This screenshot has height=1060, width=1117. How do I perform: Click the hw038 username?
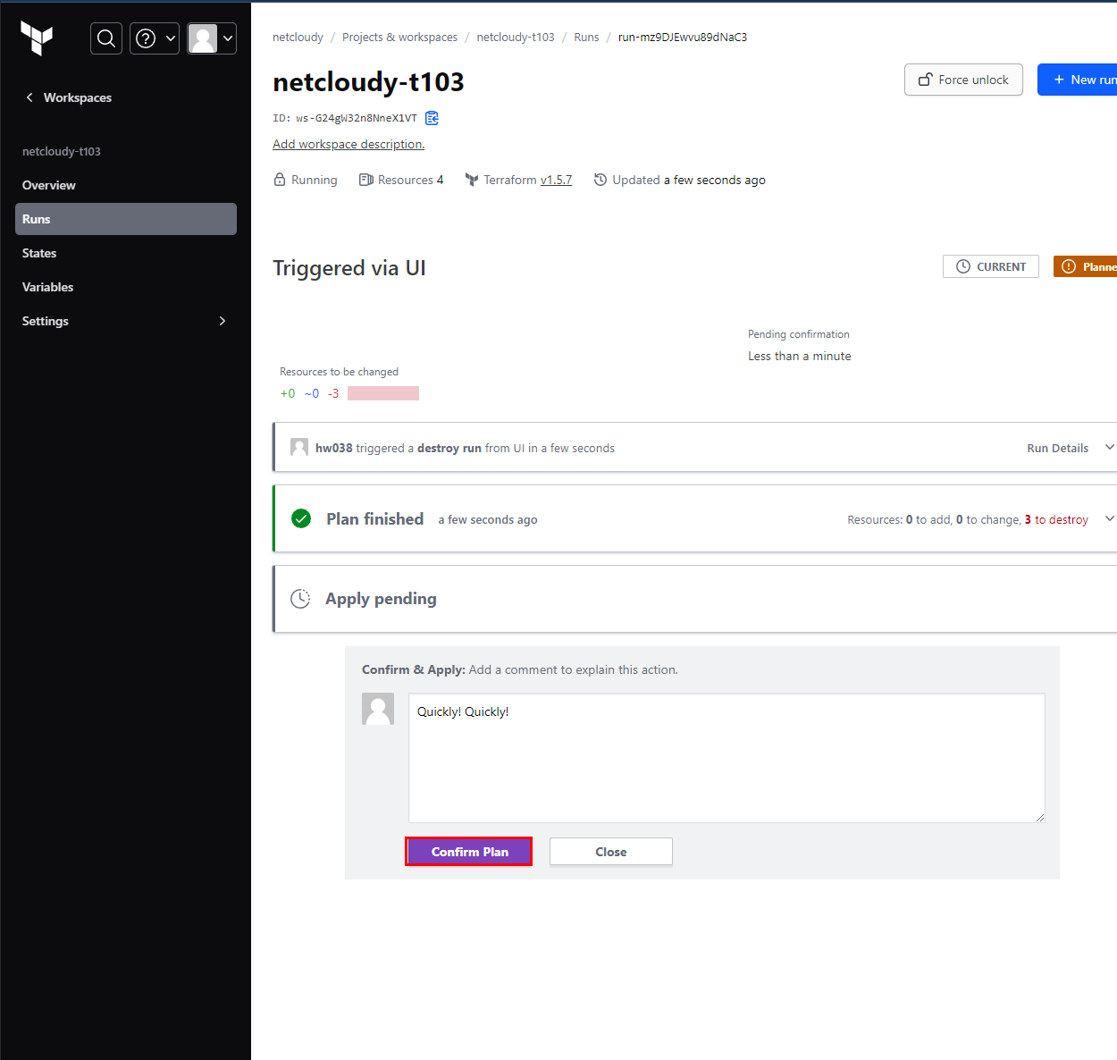pos(334,448)
